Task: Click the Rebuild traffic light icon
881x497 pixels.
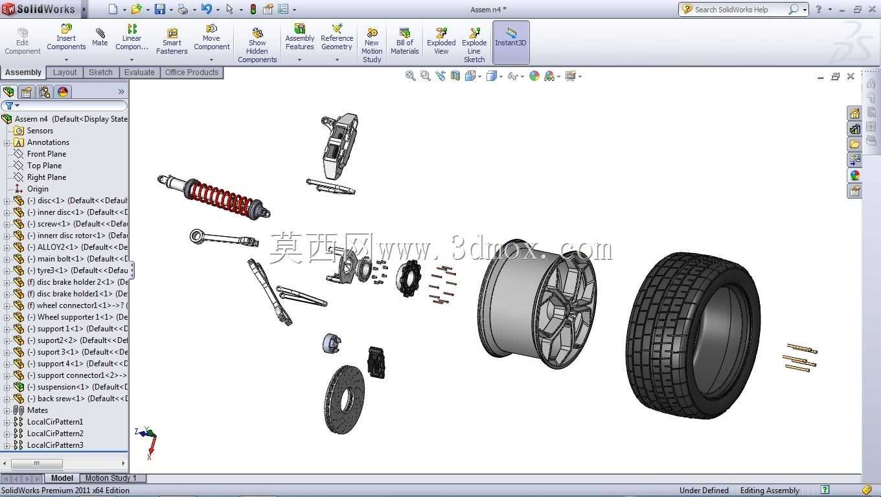Action: pos(253,9)
